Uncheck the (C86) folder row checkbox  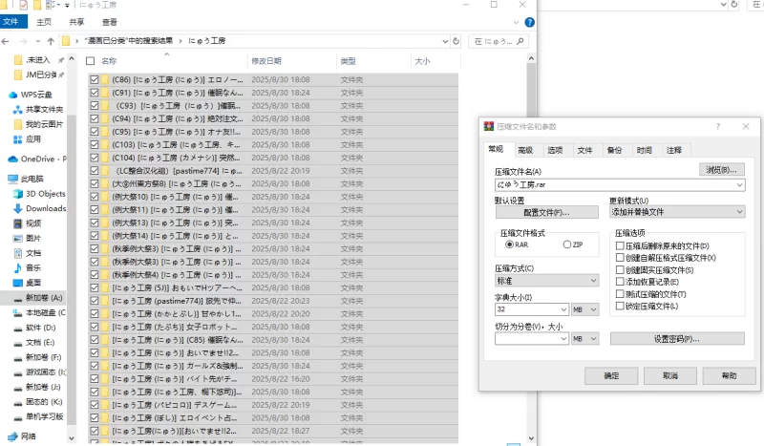[x=94, y=80]
